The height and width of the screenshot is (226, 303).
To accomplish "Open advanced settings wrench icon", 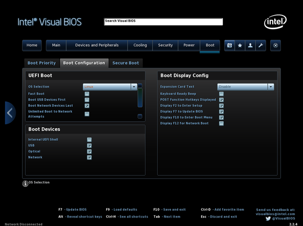I will pos(261,45).
